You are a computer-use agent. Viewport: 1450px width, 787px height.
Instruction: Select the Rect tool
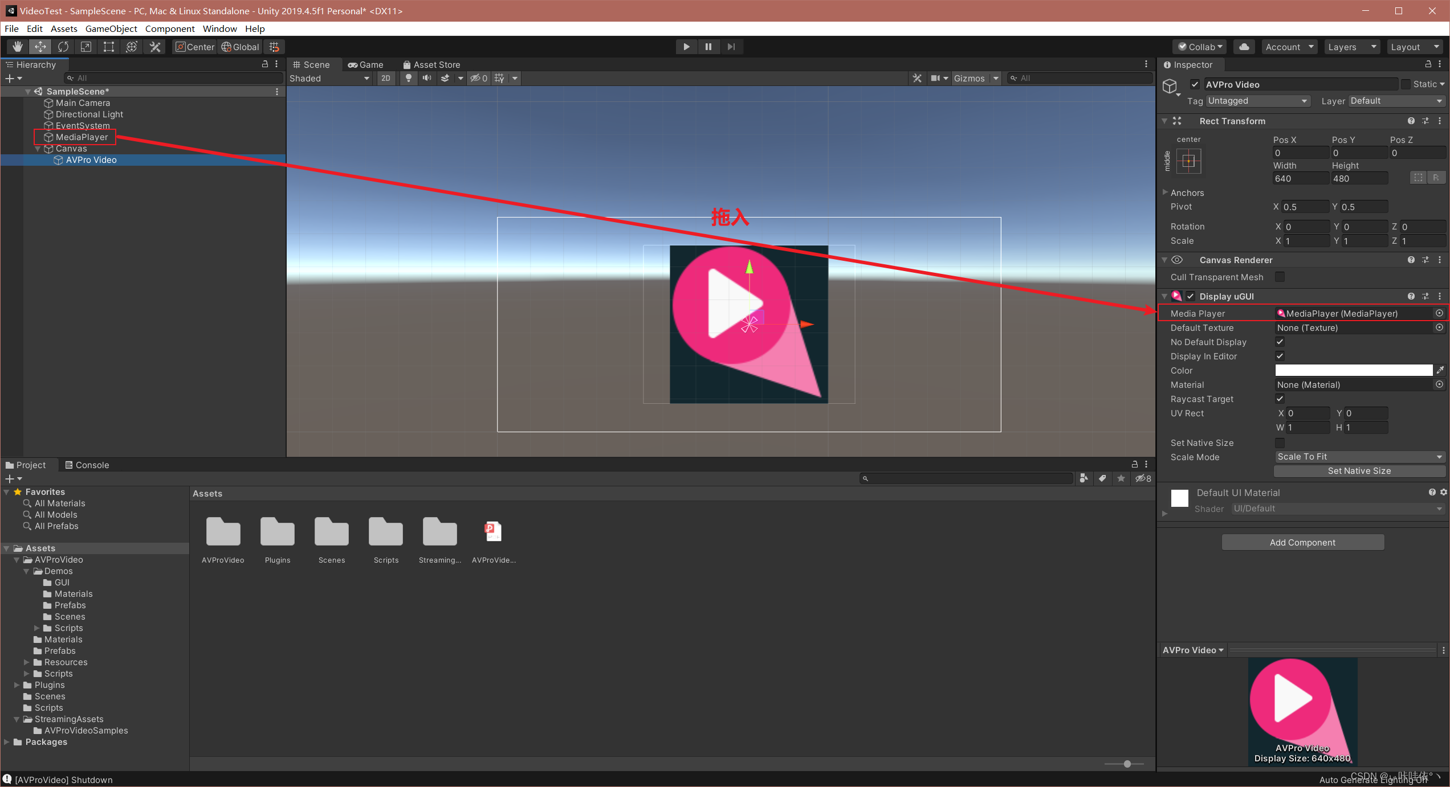coord(109,47)
